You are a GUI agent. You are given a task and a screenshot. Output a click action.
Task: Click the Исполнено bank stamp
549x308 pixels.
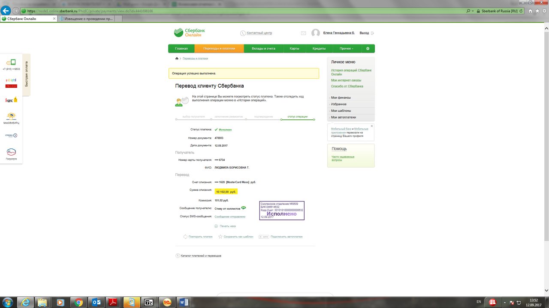pos(282,210)
